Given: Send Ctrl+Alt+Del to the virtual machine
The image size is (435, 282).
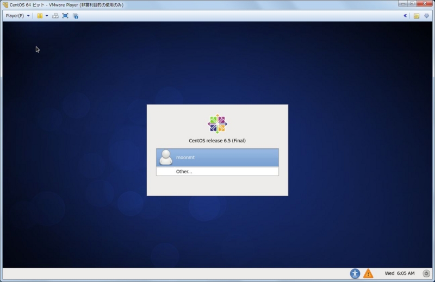Looking at the screenshot, I should 55,16.
